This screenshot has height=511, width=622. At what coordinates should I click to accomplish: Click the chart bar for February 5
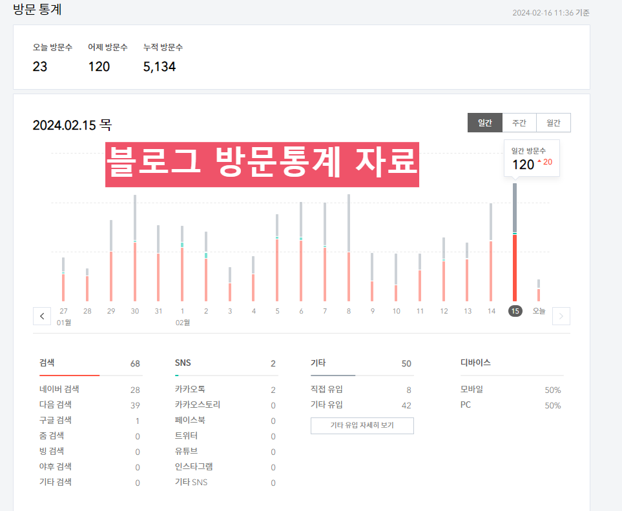click(277, 258)
